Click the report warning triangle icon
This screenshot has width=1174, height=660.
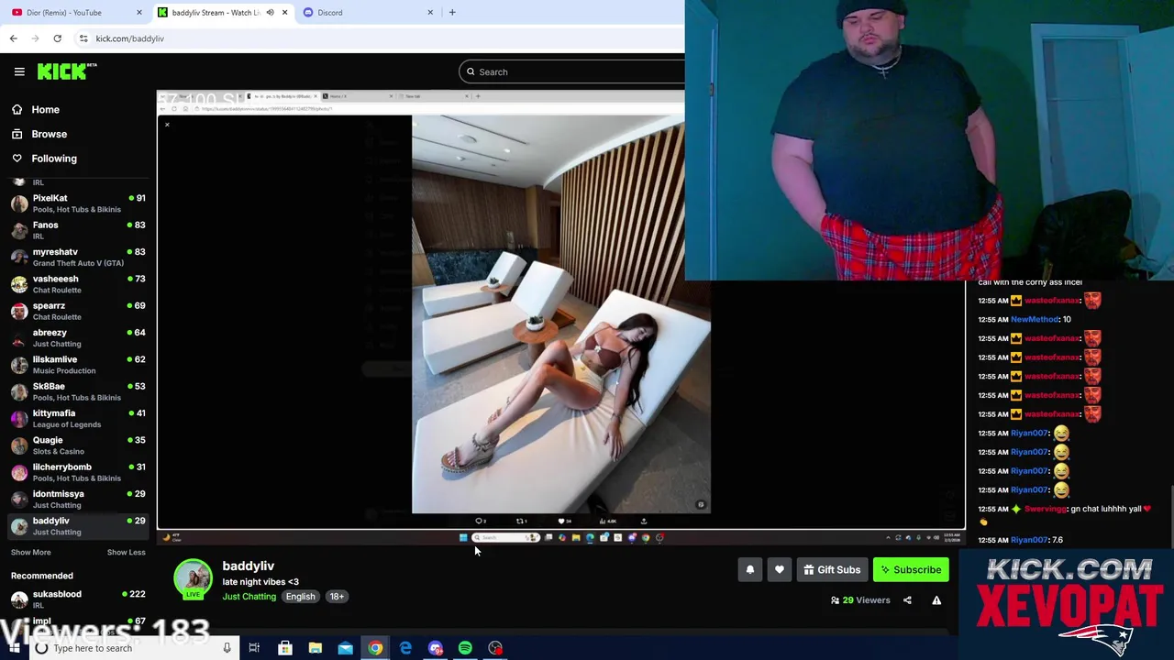tap(936, 600)
